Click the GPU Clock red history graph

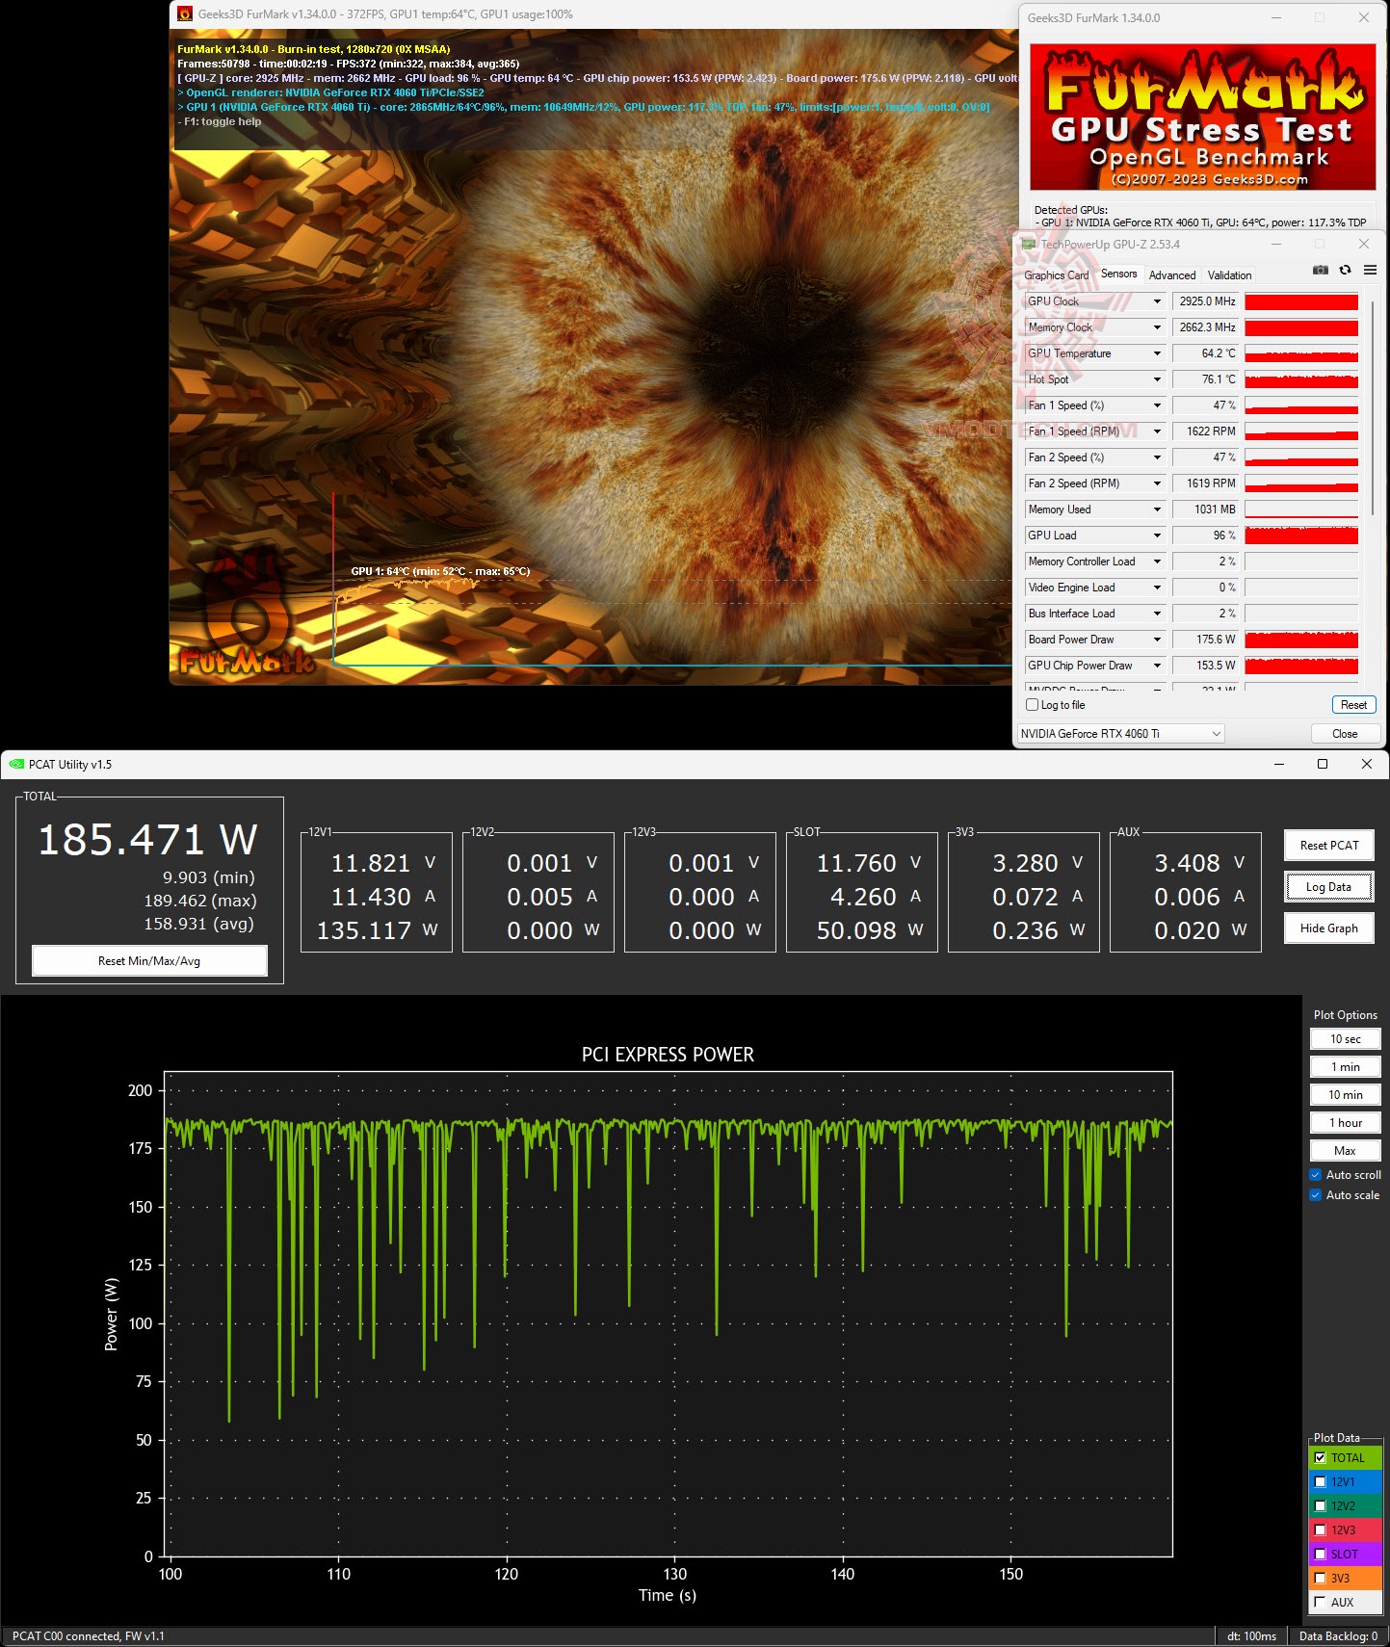pos(1301,301)
